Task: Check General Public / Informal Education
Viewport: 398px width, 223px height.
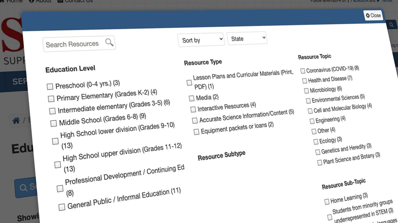Action: click(x=62, y=207)
